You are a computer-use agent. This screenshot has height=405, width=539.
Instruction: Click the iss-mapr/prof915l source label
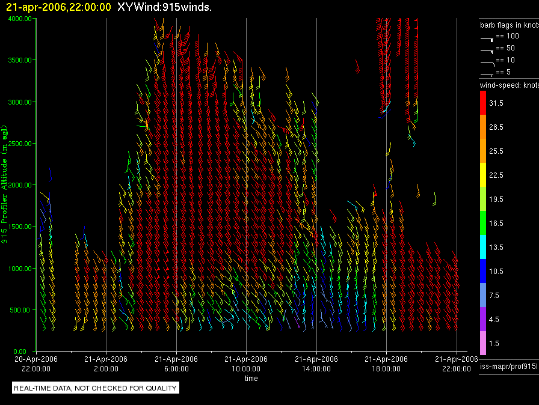click(508, 366)
